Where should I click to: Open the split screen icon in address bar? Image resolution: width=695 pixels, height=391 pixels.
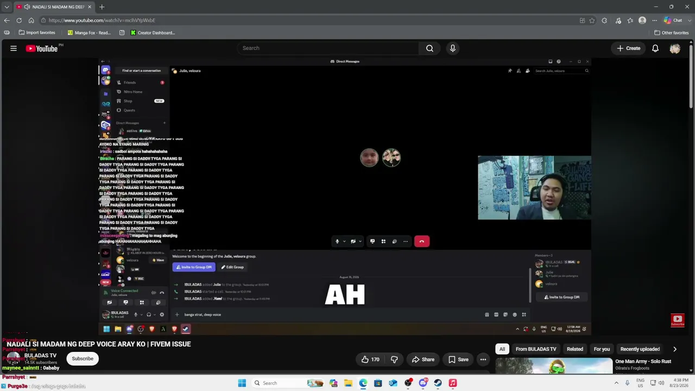tap(582, 21)
